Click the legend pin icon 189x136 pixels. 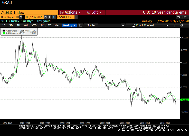[2, 31]
